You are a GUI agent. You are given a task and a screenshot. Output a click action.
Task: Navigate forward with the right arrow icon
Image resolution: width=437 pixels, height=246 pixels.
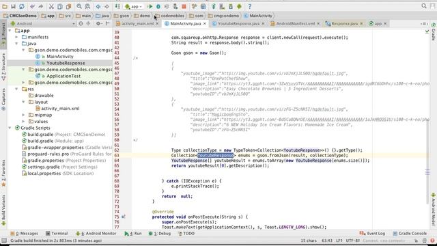[x=107, y=6]
